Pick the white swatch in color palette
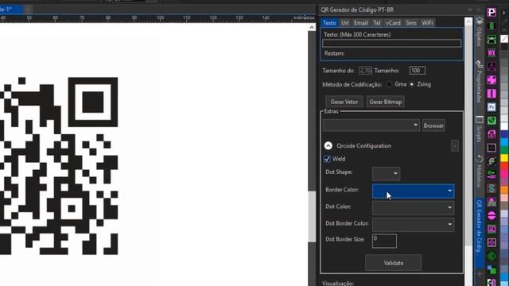This screenshot has width=509, height=286. coord(504,126)
